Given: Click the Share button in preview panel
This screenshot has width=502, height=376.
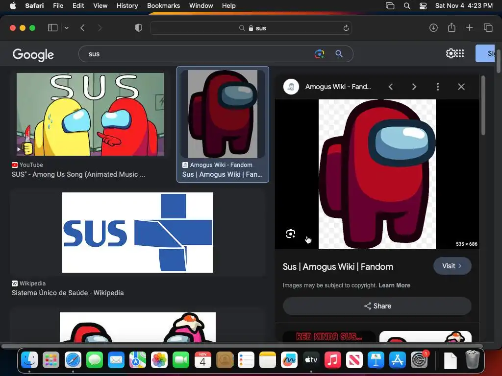Looking at the screenshot, I should [377, 306].
